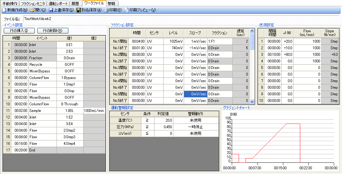Click 0:Through value in row 10

tap(70, 104)
